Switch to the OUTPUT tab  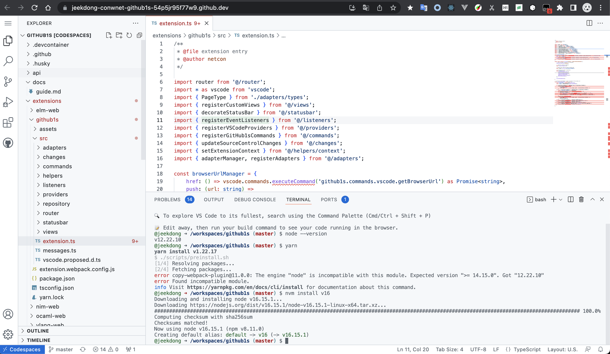[x=214, y=199]
